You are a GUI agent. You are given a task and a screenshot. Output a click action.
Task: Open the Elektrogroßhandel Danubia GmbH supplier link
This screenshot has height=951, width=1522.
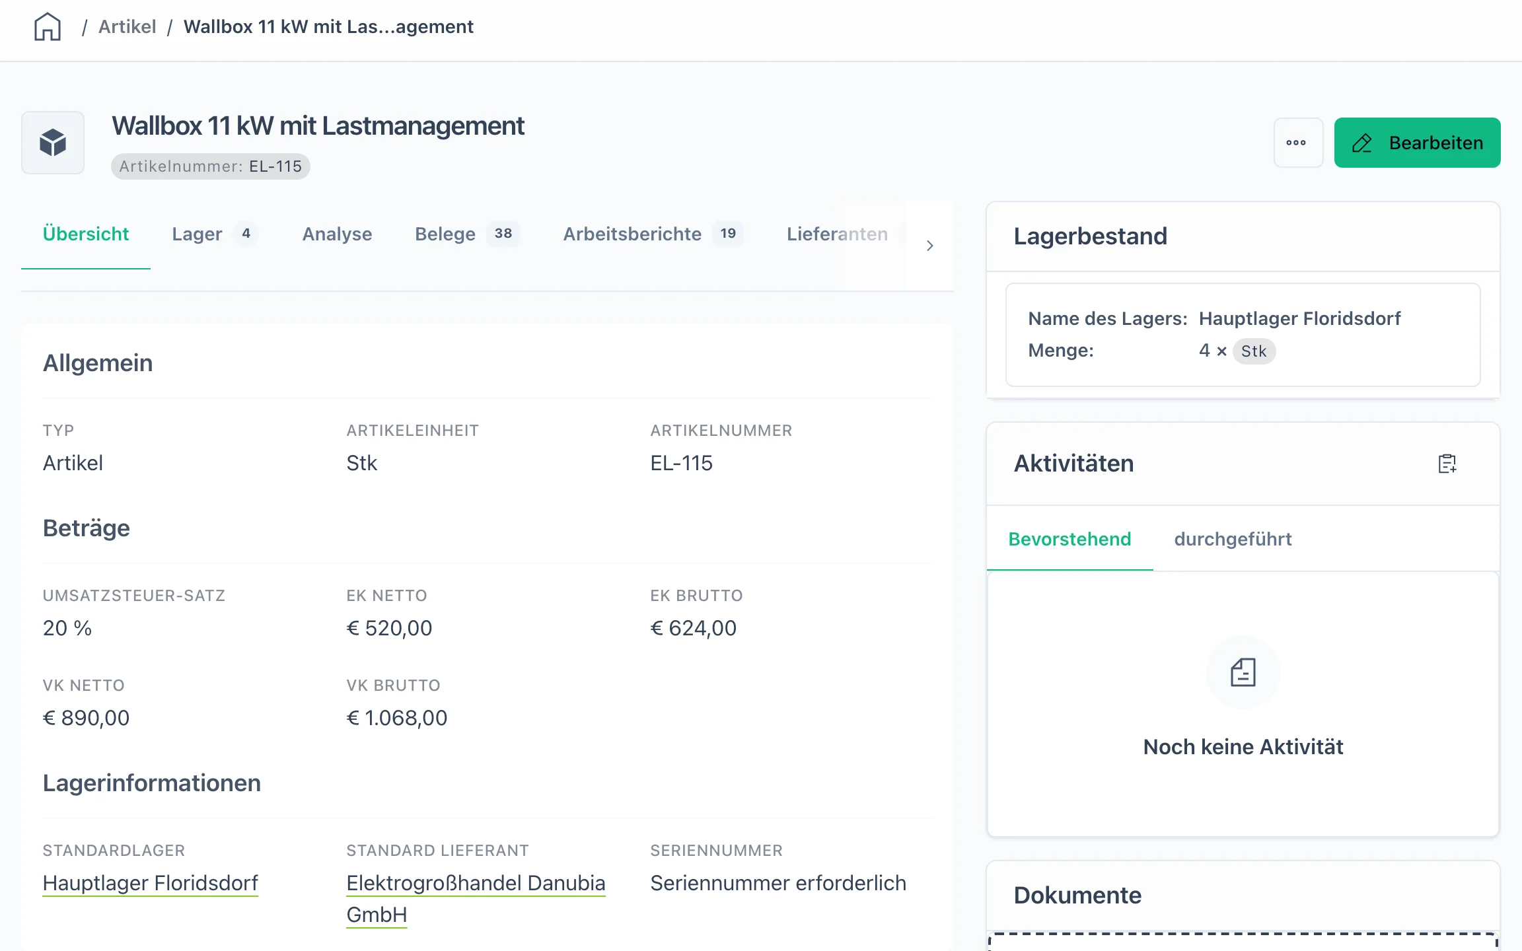(476, 899)
